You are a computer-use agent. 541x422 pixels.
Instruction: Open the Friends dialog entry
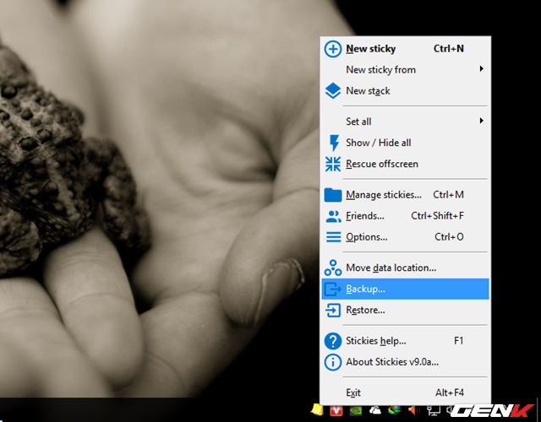click(x=405, y=216)
